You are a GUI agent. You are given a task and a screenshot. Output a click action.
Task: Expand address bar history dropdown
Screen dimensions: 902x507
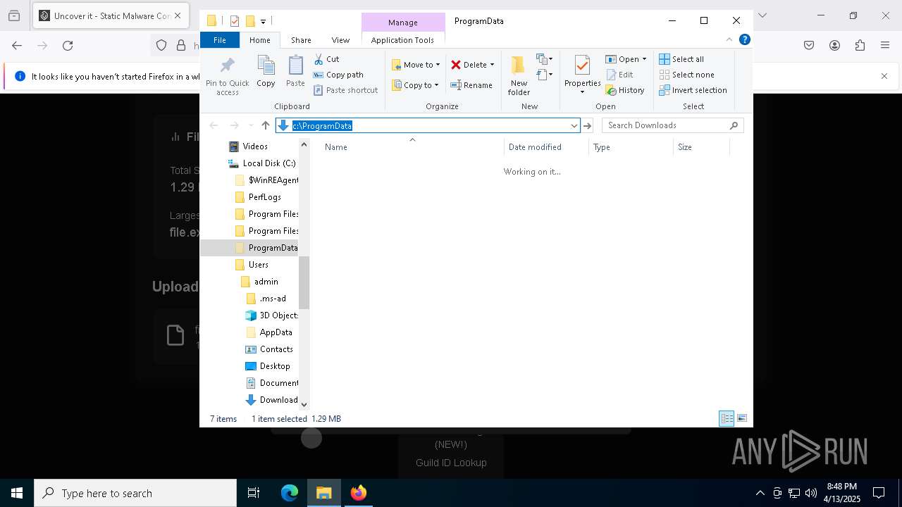pyautogui.click(x=574, y=125)
